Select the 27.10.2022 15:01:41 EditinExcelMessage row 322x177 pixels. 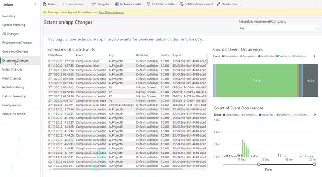[127, 105]
